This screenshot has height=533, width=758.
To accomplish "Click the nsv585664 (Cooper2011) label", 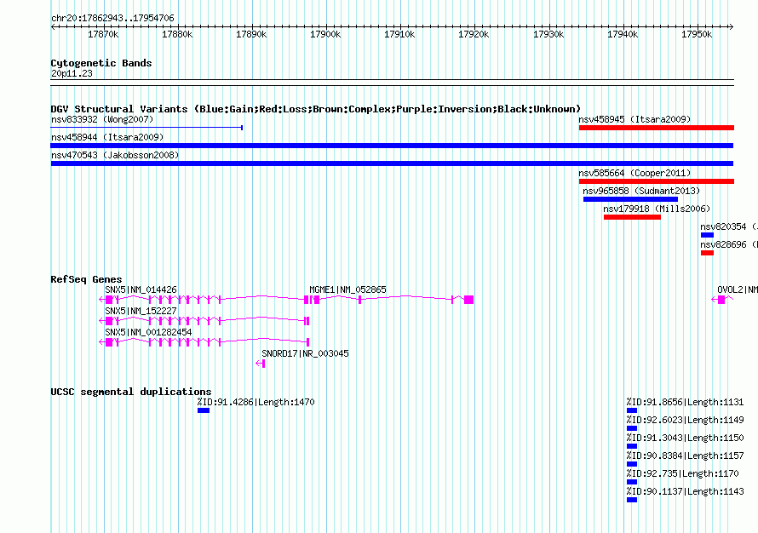I will click(x=635, y=173).
